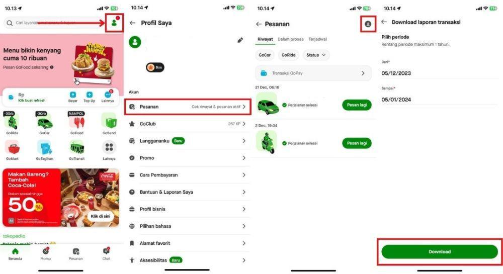Open the Pesanan row in Akun list
This screenshot has width=503, height=274.
pyautogui.click(x=188, y=107)
